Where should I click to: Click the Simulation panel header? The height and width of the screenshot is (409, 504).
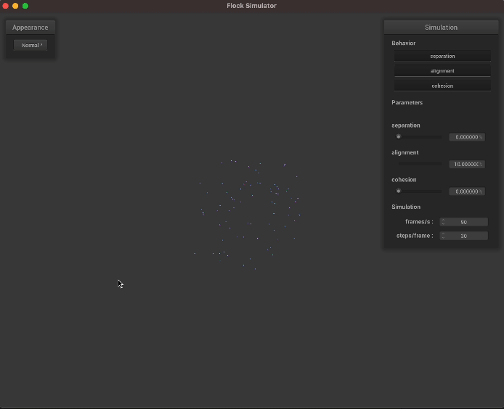(x=442, y=27)
